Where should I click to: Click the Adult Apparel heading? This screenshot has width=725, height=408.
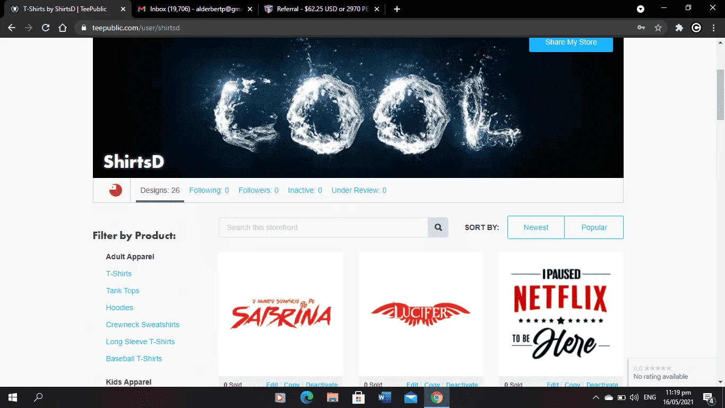coord(130,257)
